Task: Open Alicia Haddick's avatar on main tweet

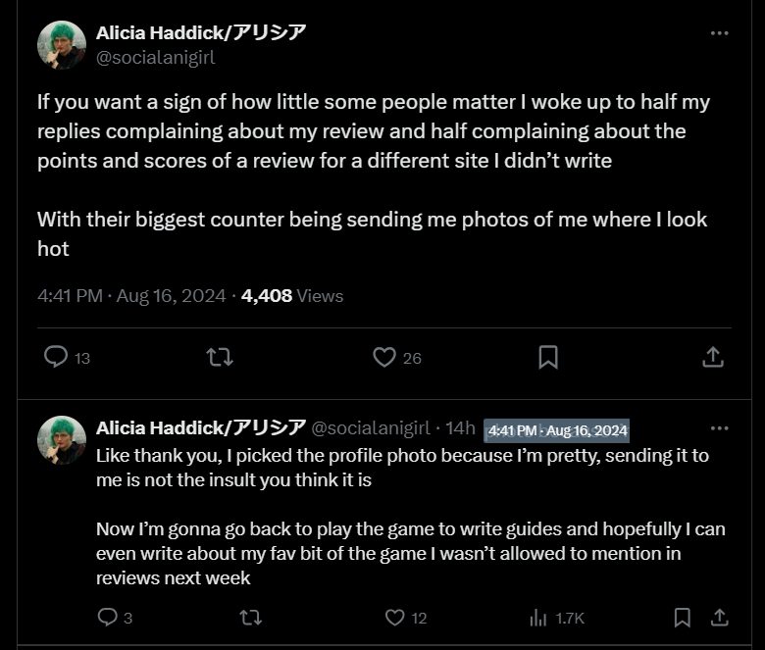Action: click(62, 45)
